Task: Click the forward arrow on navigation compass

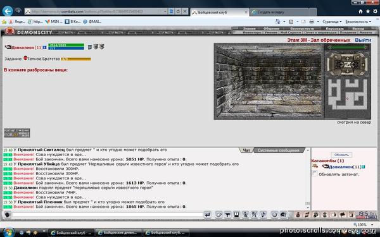Action: [347, 58]
